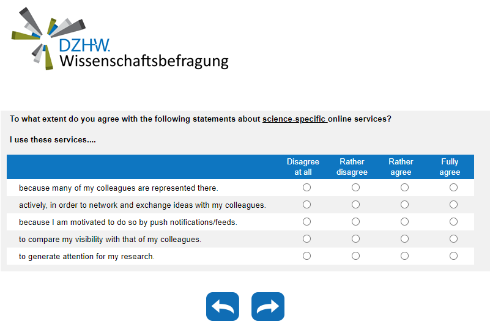Screen dimensions: 490x327
Task: Select 'Disagree at all' for colleagues represented there
Action: 307,188
